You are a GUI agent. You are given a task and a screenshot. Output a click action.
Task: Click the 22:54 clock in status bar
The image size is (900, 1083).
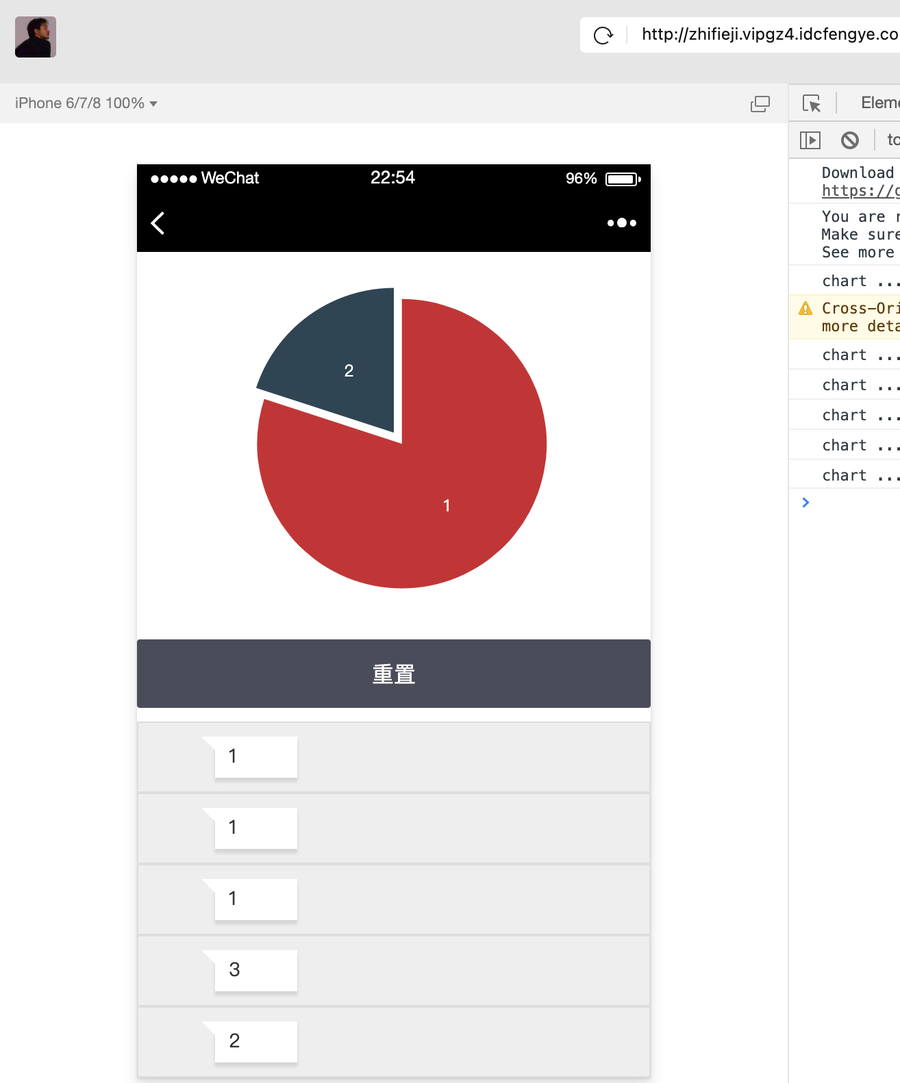392,178
